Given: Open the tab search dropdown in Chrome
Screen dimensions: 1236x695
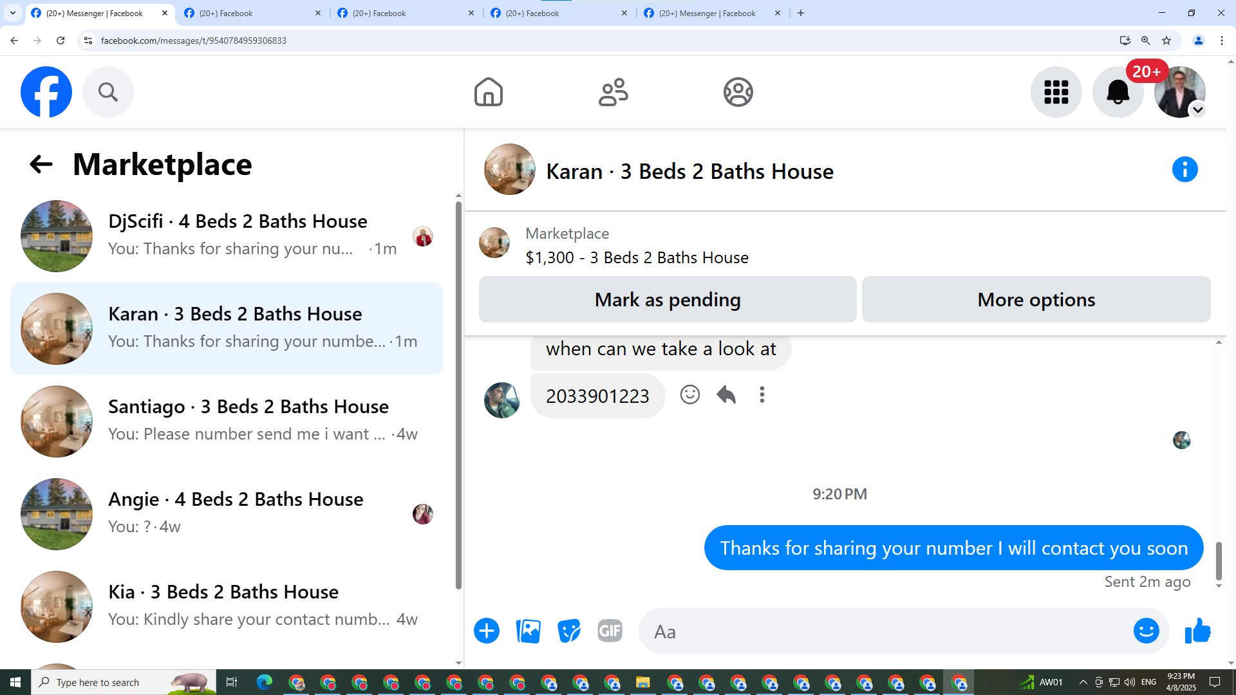Looking at the screenshot, I should tap(12, 13).
